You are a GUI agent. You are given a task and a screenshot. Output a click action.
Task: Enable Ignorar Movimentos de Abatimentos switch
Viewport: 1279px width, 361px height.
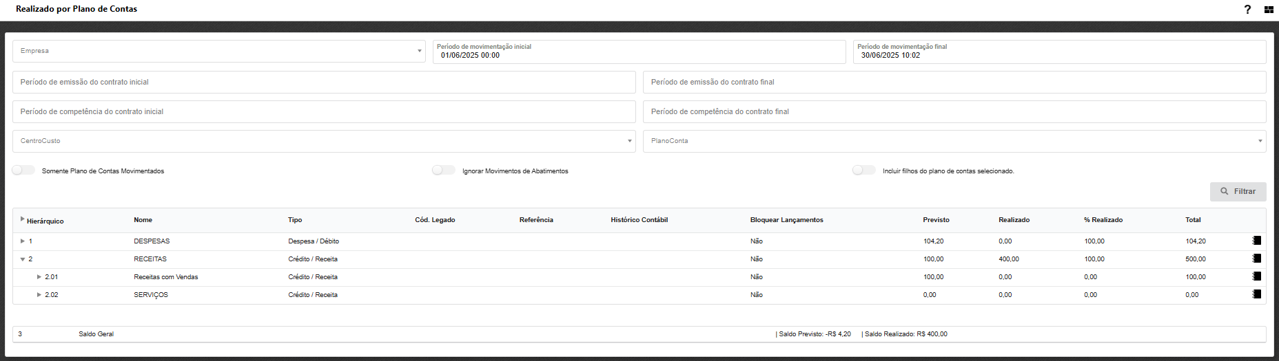click(444, 171)
